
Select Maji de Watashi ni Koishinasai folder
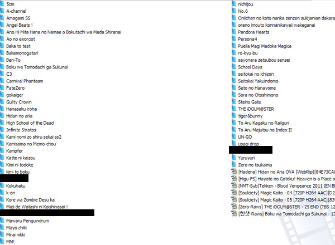(37, 207)
